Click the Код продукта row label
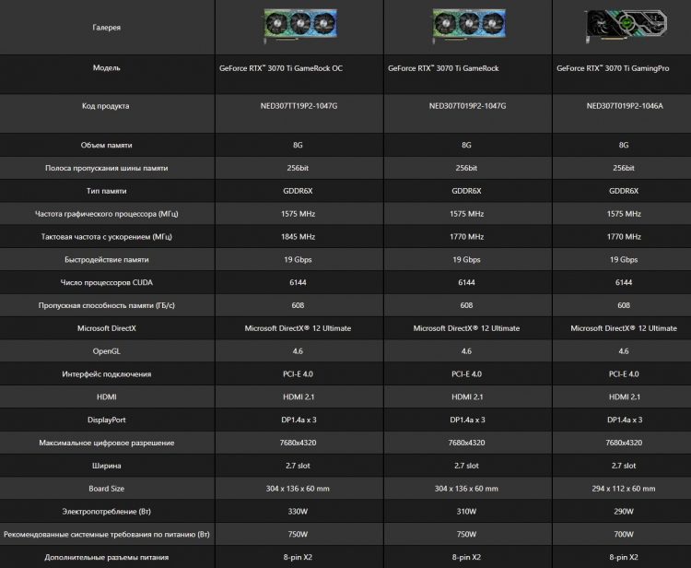 [107, 106]
